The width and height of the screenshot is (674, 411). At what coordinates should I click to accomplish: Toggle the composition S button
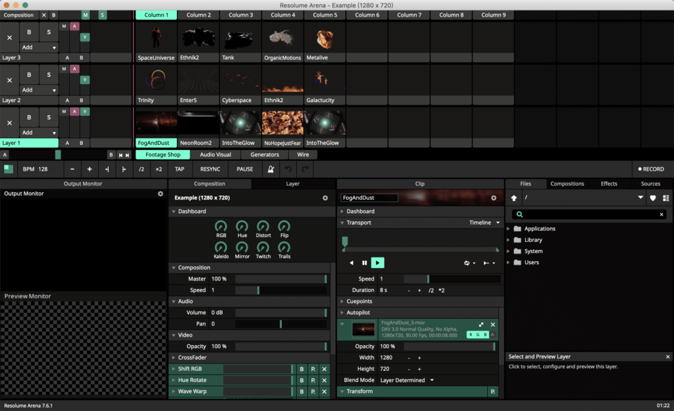[x=102, y=15]
